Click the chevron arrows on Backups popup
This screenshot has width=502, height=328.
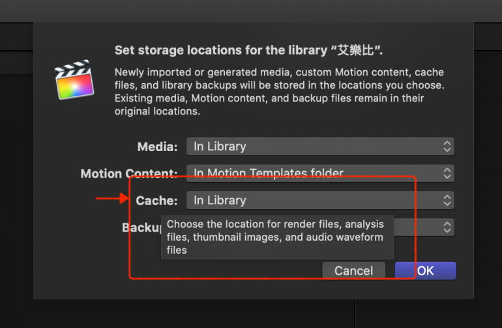pyautogui.click(x=447, y=227)
